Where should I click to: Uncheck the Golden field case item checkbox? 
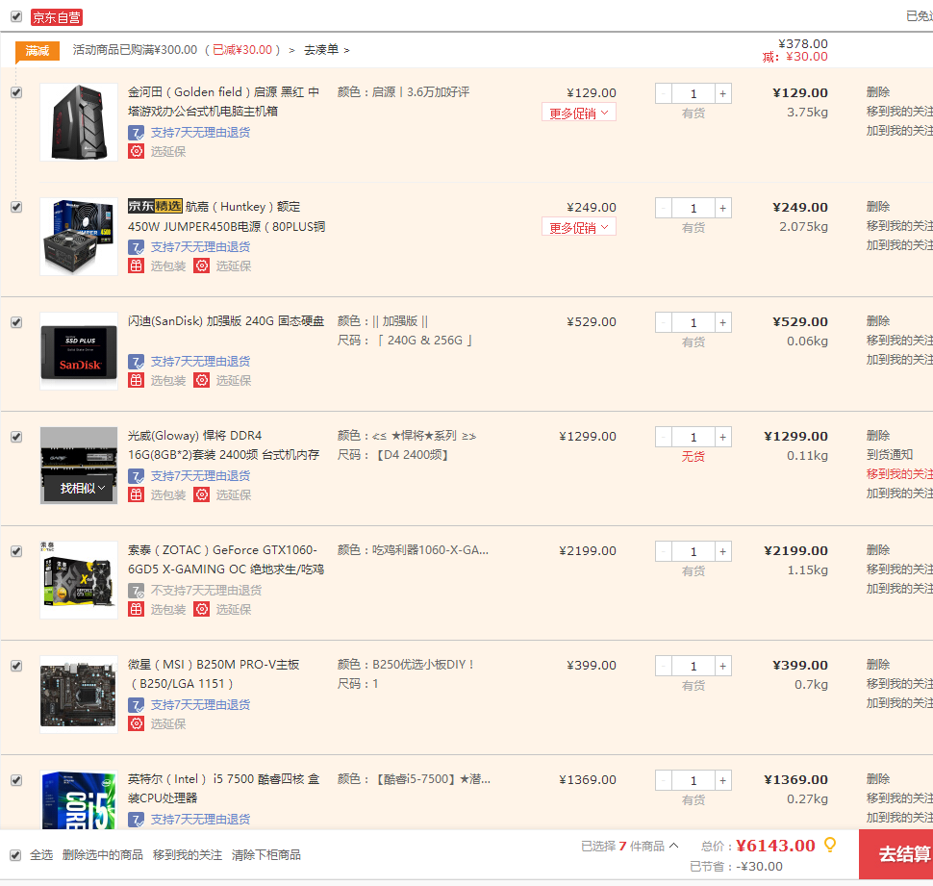[16, 92]
